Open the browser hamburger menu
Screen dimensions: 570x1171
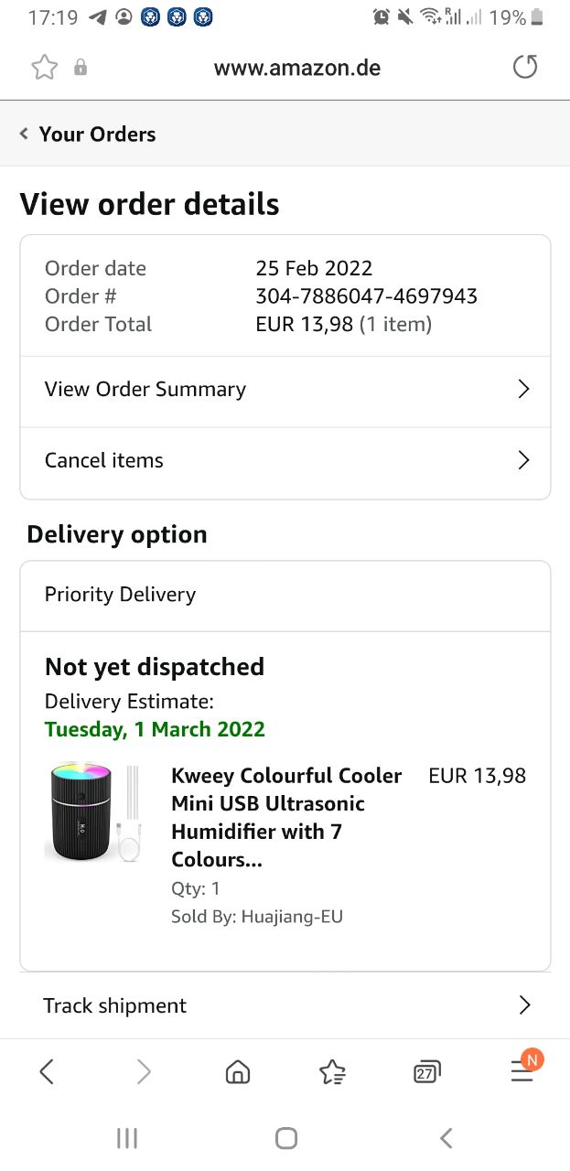pyautogui.click(x=522, y=1069)
